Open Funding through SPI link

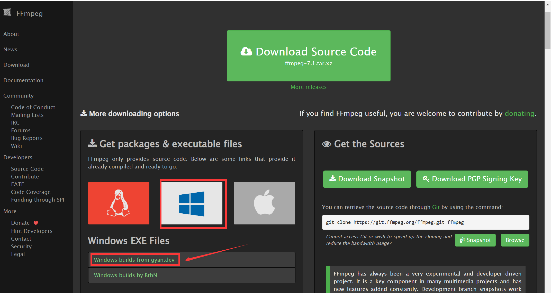(x=38, y=200)
